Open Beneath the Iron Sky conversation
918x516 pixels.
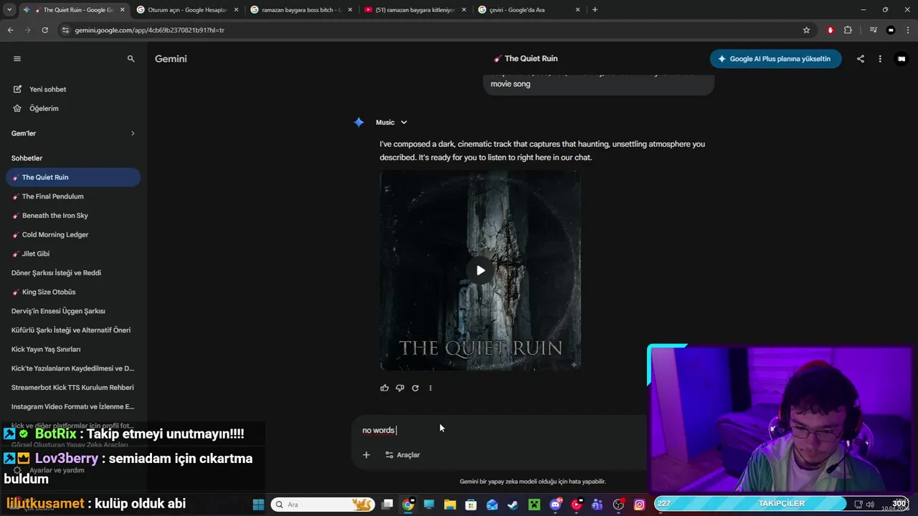click(x=73, y=216)
